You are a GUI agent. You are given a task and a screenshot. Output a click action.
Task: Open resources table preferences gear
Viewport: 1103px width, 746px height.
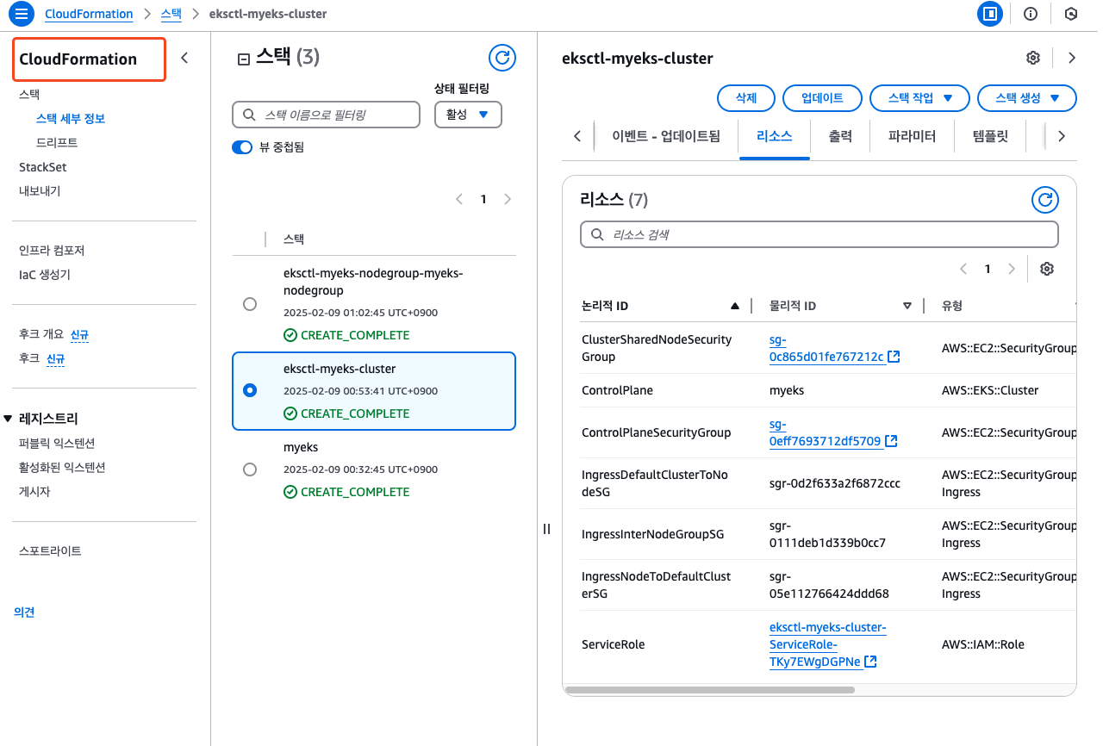1047,269
